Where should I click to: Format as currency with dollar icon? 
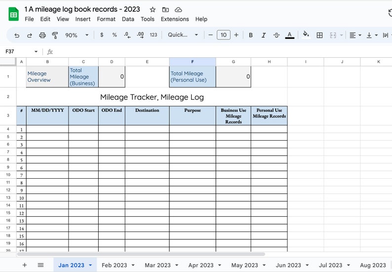pos(102,35)
